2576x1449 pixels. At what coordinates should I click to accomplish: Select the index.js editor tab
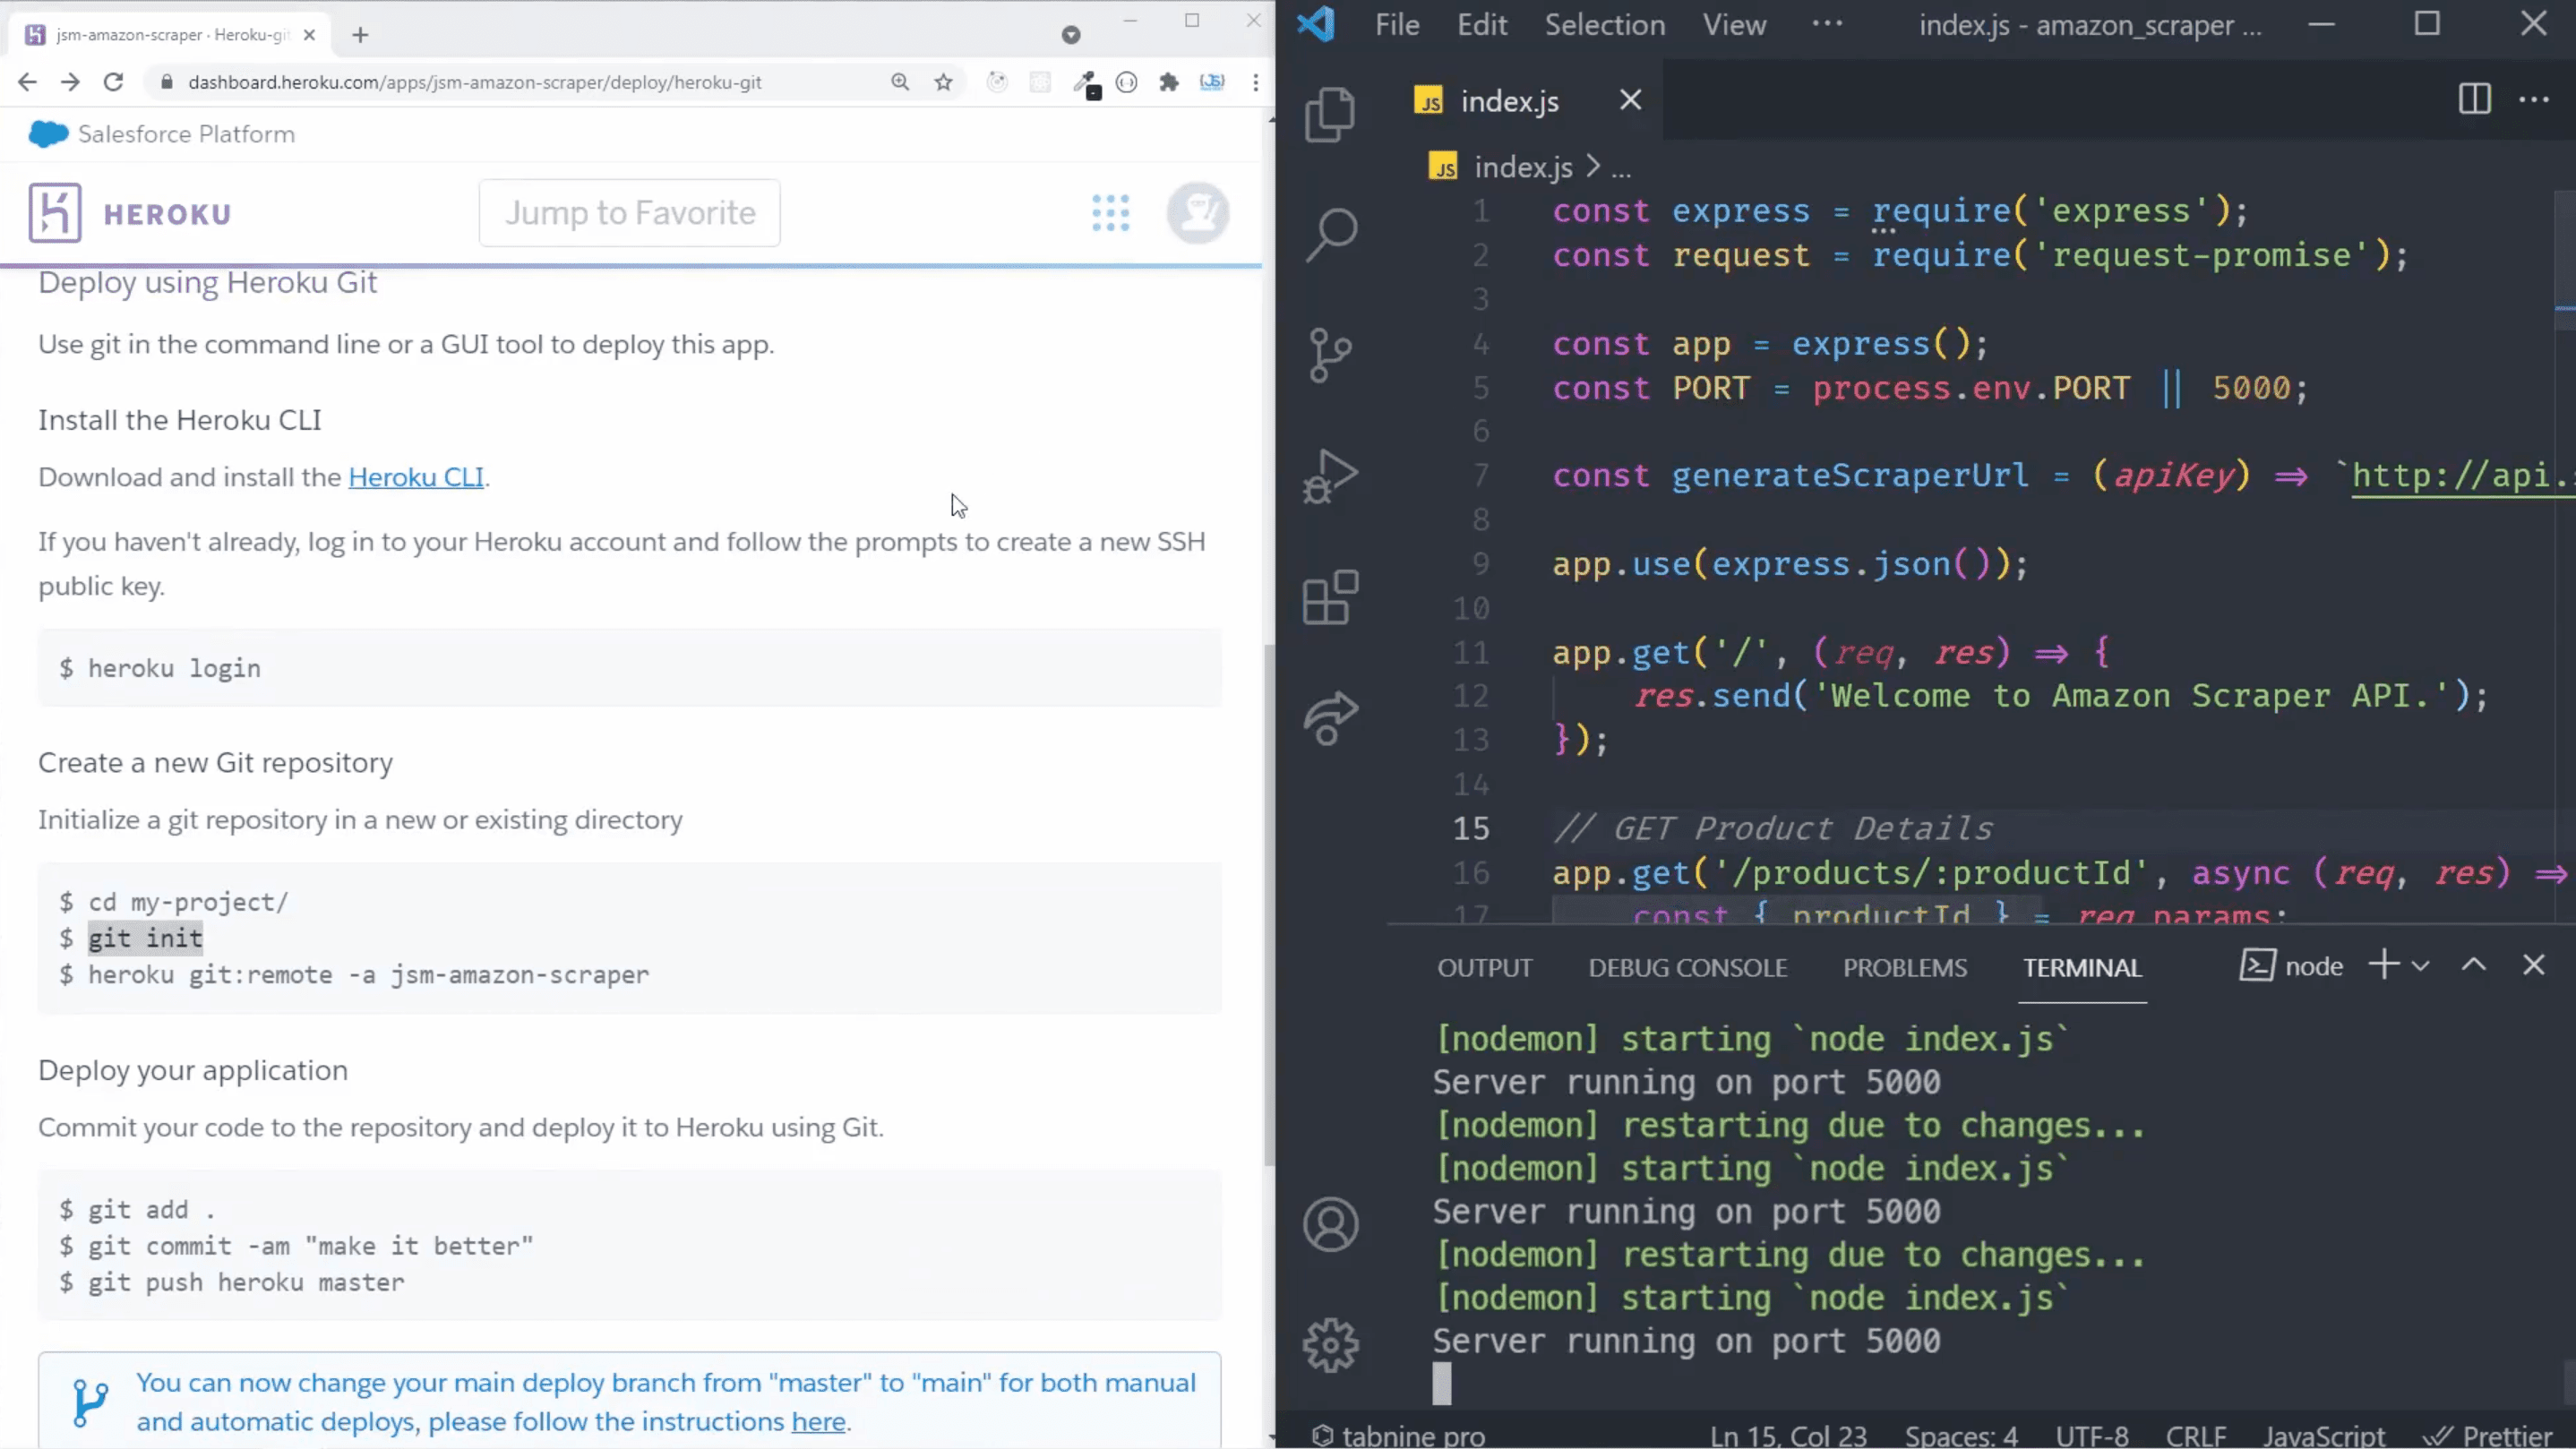(x=1510, y=101)
